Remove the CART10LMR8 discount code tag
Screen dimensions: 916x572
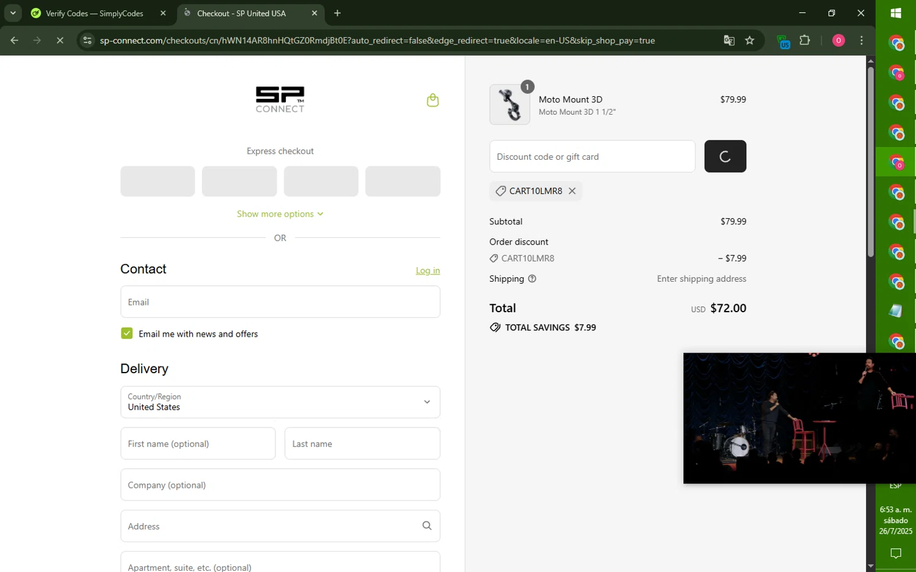tap(572, 191)
